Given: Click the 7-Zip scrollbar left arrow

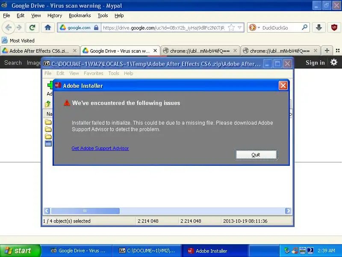Looking at the screenshot, I should (47, 211).
